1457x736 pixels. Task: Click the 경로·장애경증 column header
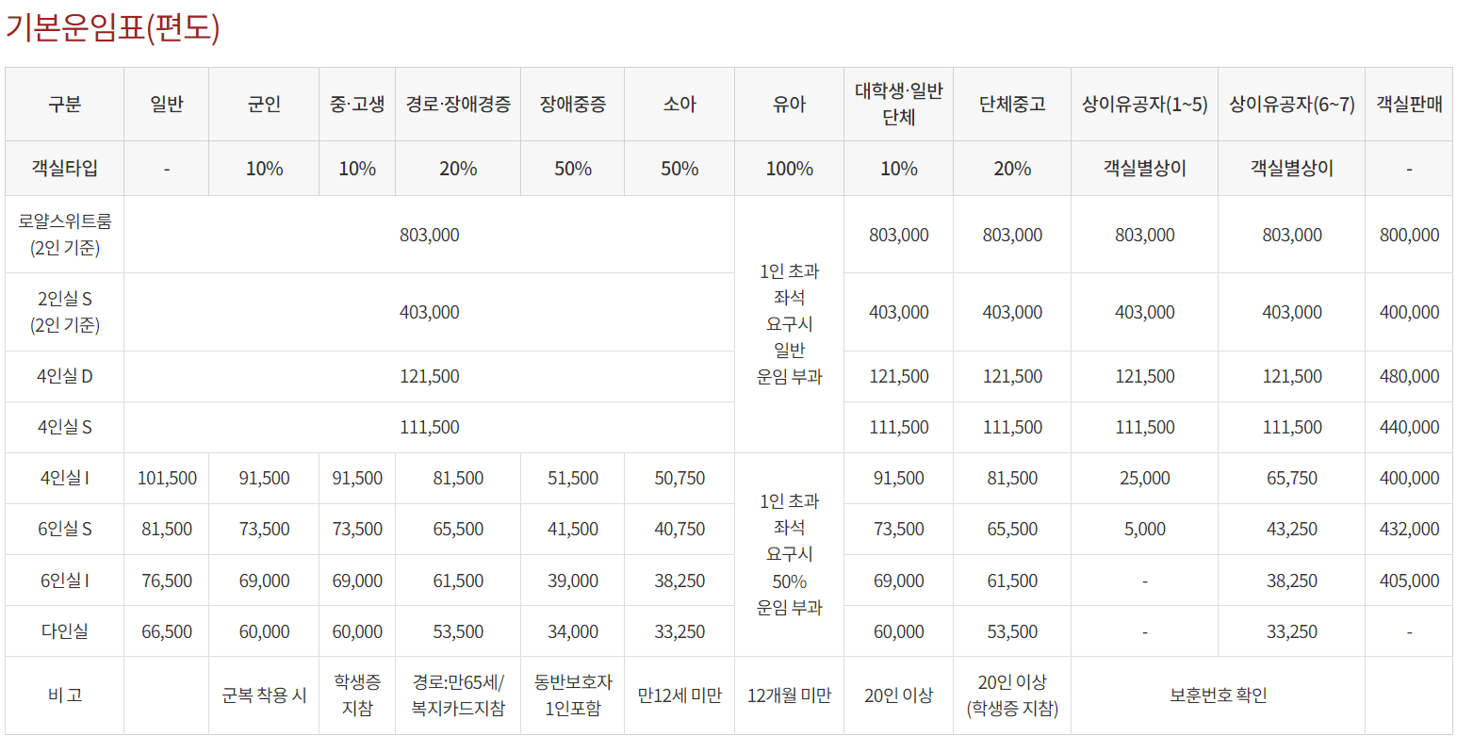pyautogui.click(x=458, y=105)
